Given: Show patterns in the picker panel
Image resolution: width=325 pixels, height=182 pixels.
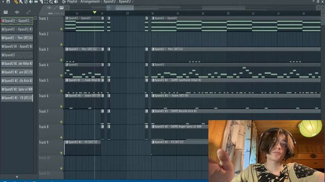Looking at the screenshot, I should pyautogui.click(x=6, y=12).
